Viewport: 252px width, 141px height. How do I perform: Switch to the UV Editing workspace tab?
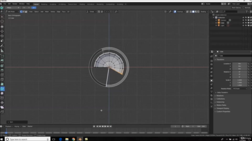coord(62,4)
